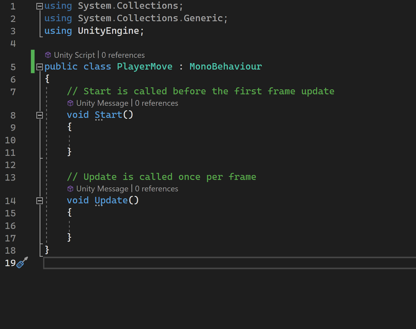Click UnityEngine in the using statement
This screenshot has width=416, height=329.
[108, 31]
